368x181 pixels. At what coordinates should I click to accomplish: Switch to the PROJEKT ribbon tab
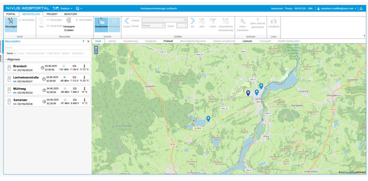pyautogui.click(x=52, y=14)
